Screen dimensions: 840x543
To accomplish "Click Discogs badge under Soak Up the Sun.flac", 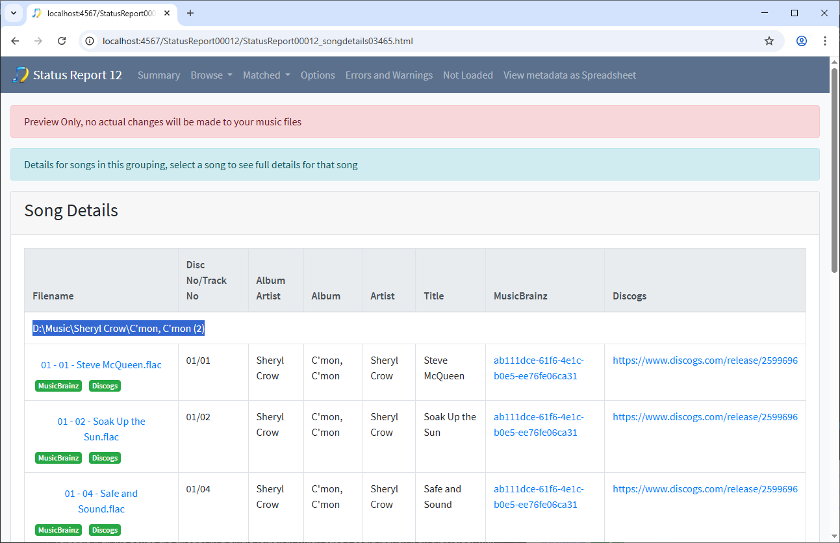I will click(x=105, y=458).
